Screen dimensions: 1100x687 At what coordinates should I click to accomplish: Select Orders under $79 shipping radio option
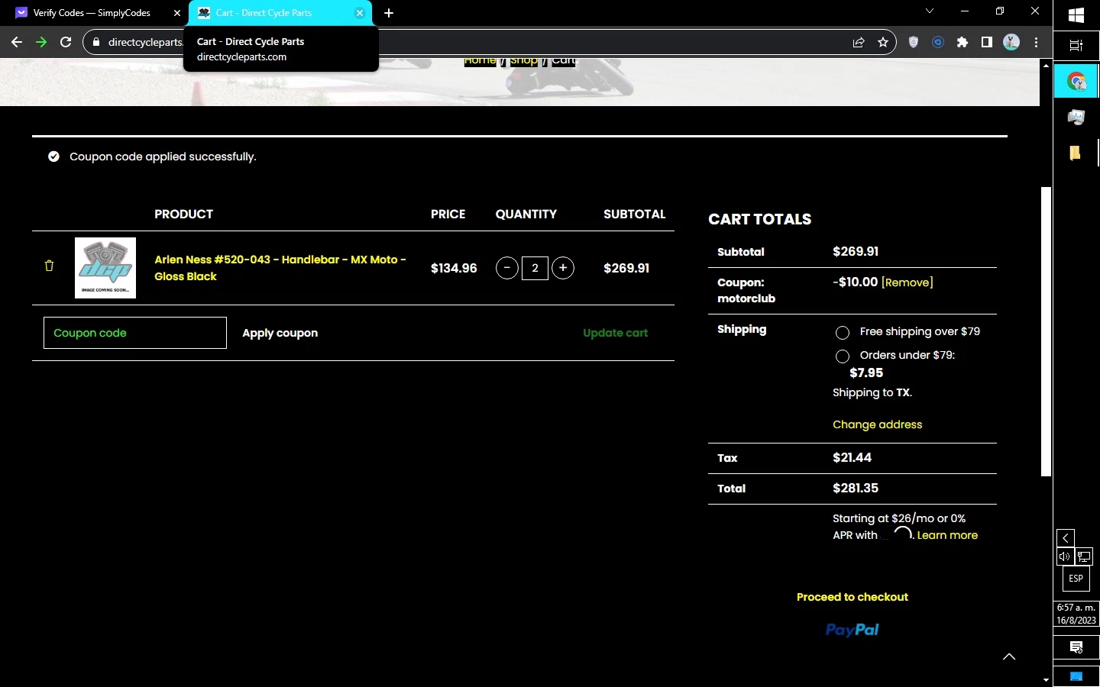(843, 356)
